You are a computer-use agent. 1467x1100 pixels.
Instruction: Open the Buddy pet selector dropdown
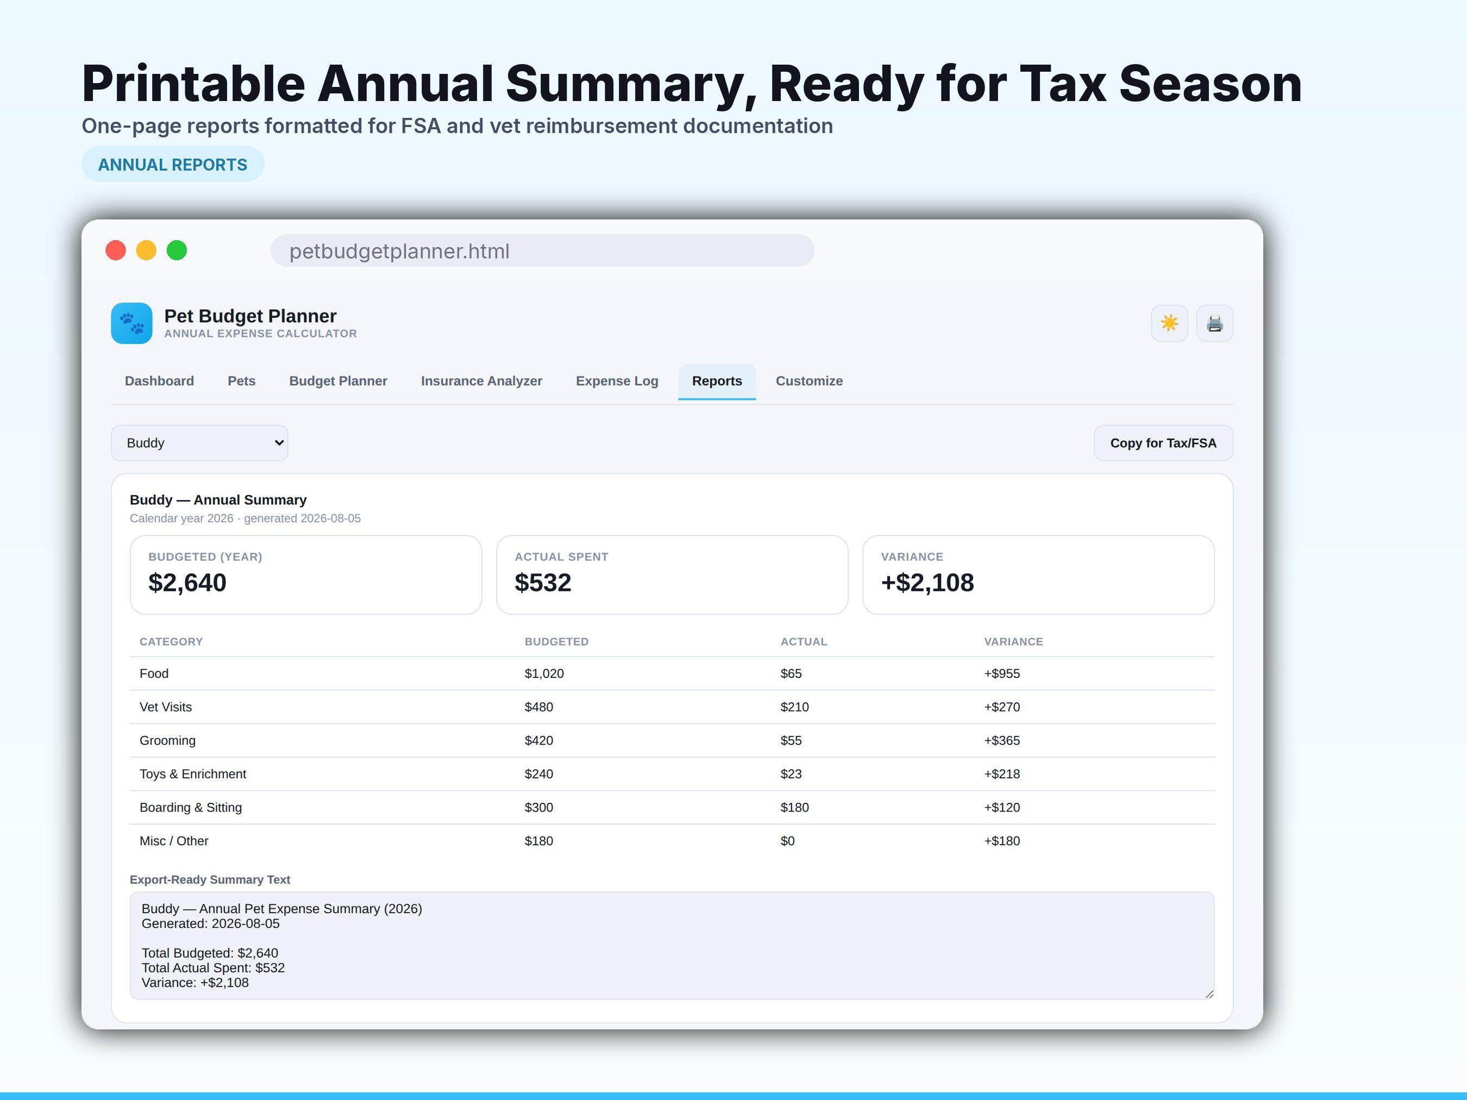[199, 443]
